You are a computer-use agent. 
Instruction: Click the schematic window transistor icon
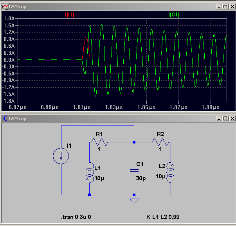[5, 118]
